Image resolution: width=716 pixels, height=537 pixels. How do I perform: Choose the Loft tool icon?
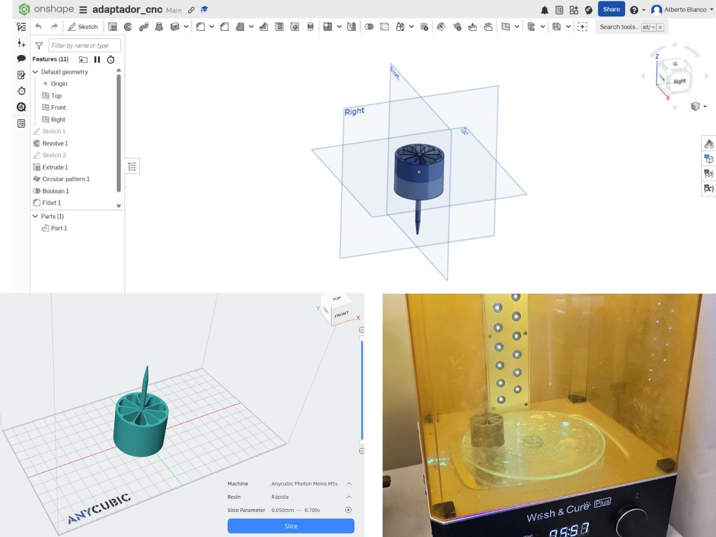coord(159,27)
